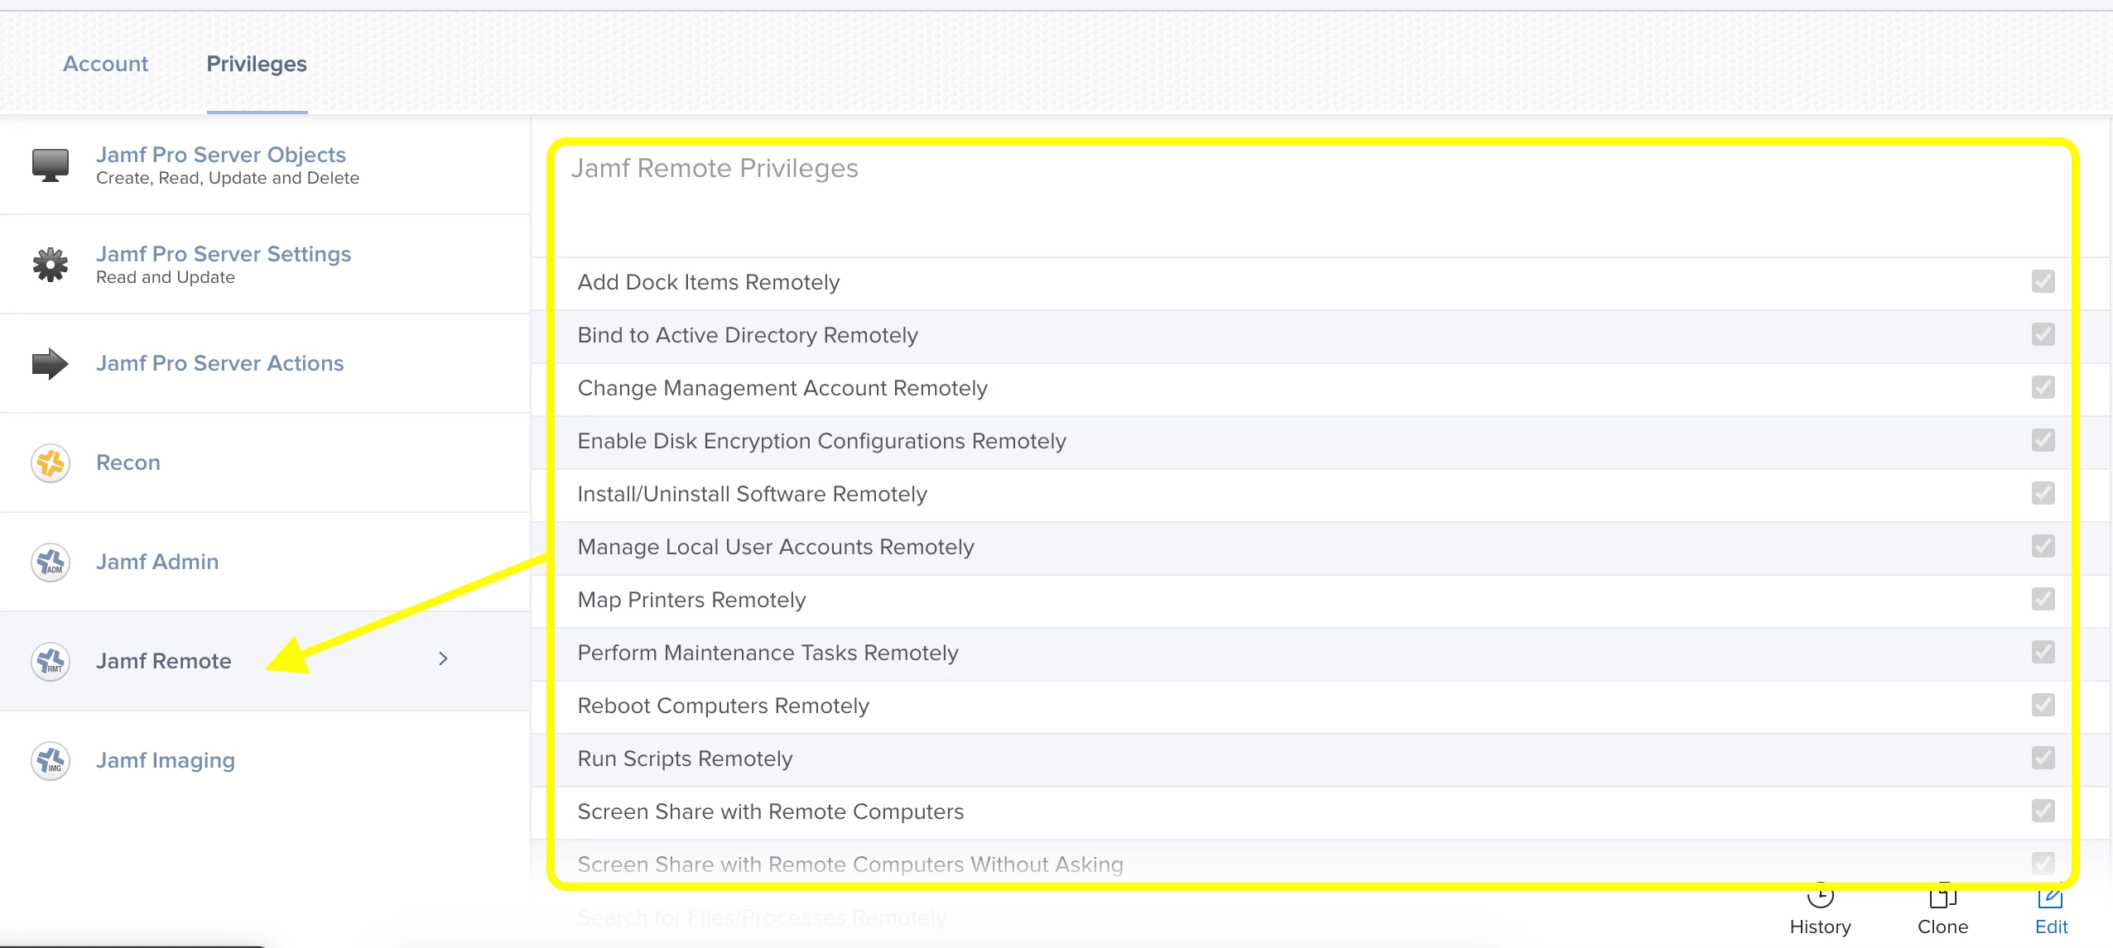Toggle Add Dock Items Remotely checkbox
Image resolution: width=2113 pixels, height=948 pixels.
pyautogui.click(x=2043, y=281)
